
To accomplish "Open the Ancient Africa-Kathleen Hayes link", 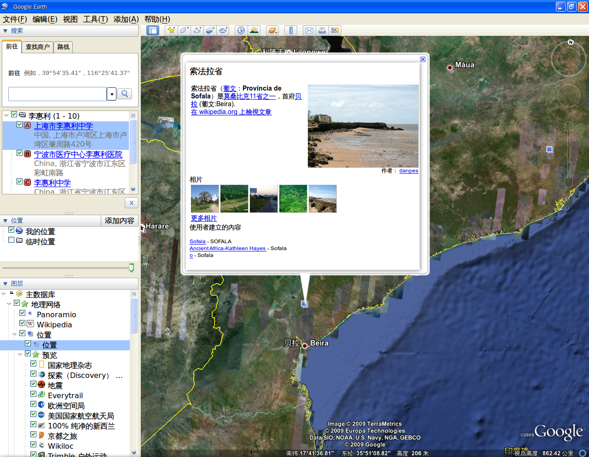I will coord(228,248).
